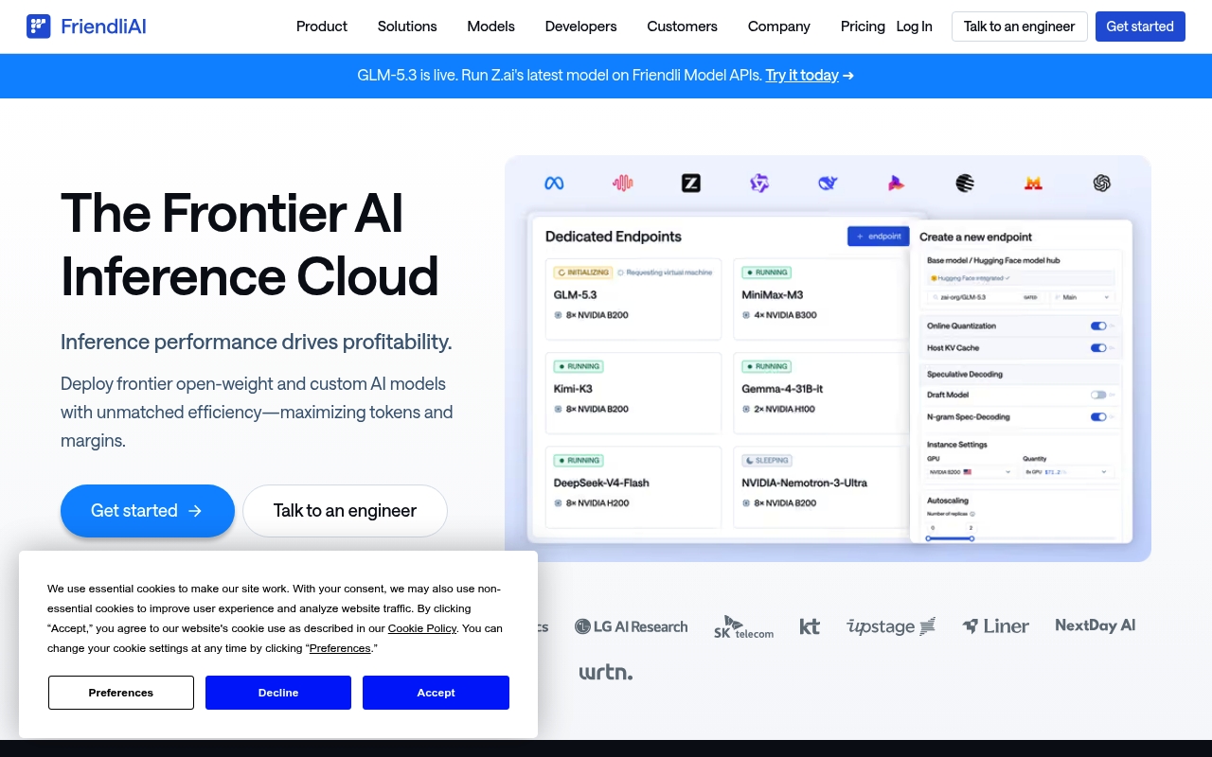1212x757 pixels.
Task: Click the GPU chip icon beside 2× NVIDIA H100
Action: pyautogui.click(x=746, y=409)
